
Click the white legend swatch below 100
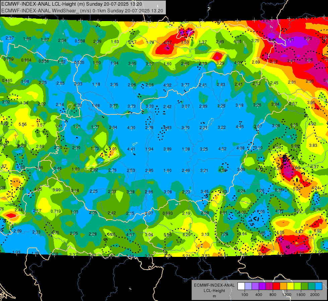(x=241, y=286)
